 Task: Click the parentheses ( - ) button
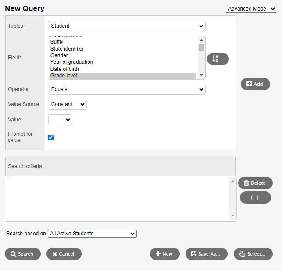(x=255, y=198)
